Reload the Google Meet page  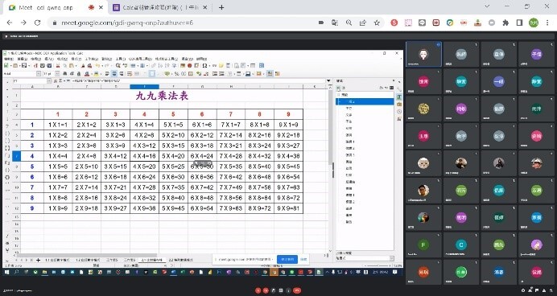[x=37, y=23]
